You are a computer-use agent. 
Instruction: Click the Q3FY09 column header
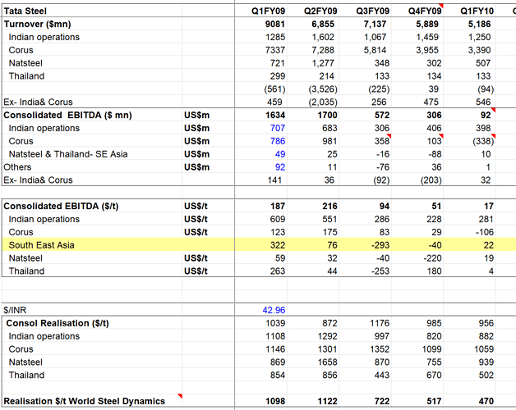coord(372,11)
